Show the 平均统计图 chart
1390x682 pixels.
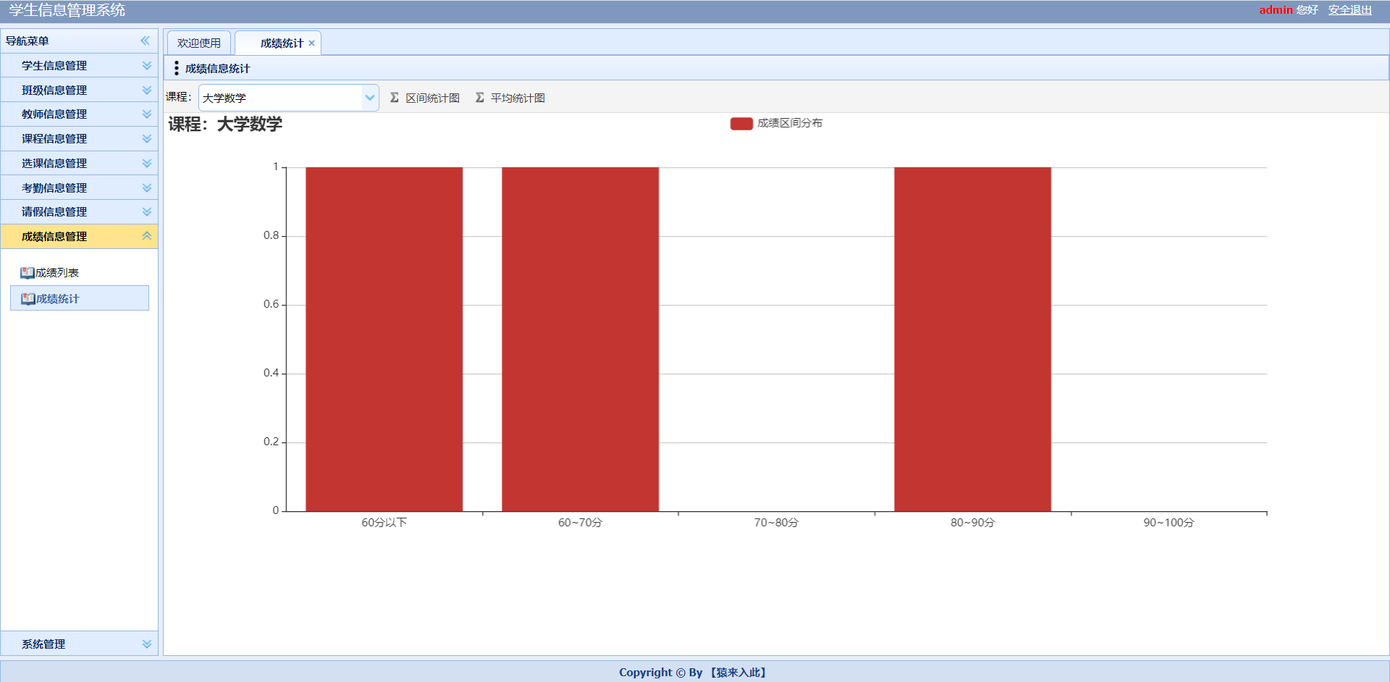click(x=510, y=98)
